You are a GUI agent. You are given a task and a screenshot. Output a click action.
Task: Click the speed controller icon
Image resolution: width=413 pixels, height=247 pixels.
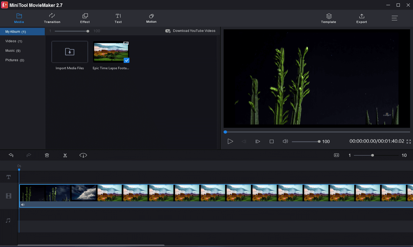coord(83,155)
